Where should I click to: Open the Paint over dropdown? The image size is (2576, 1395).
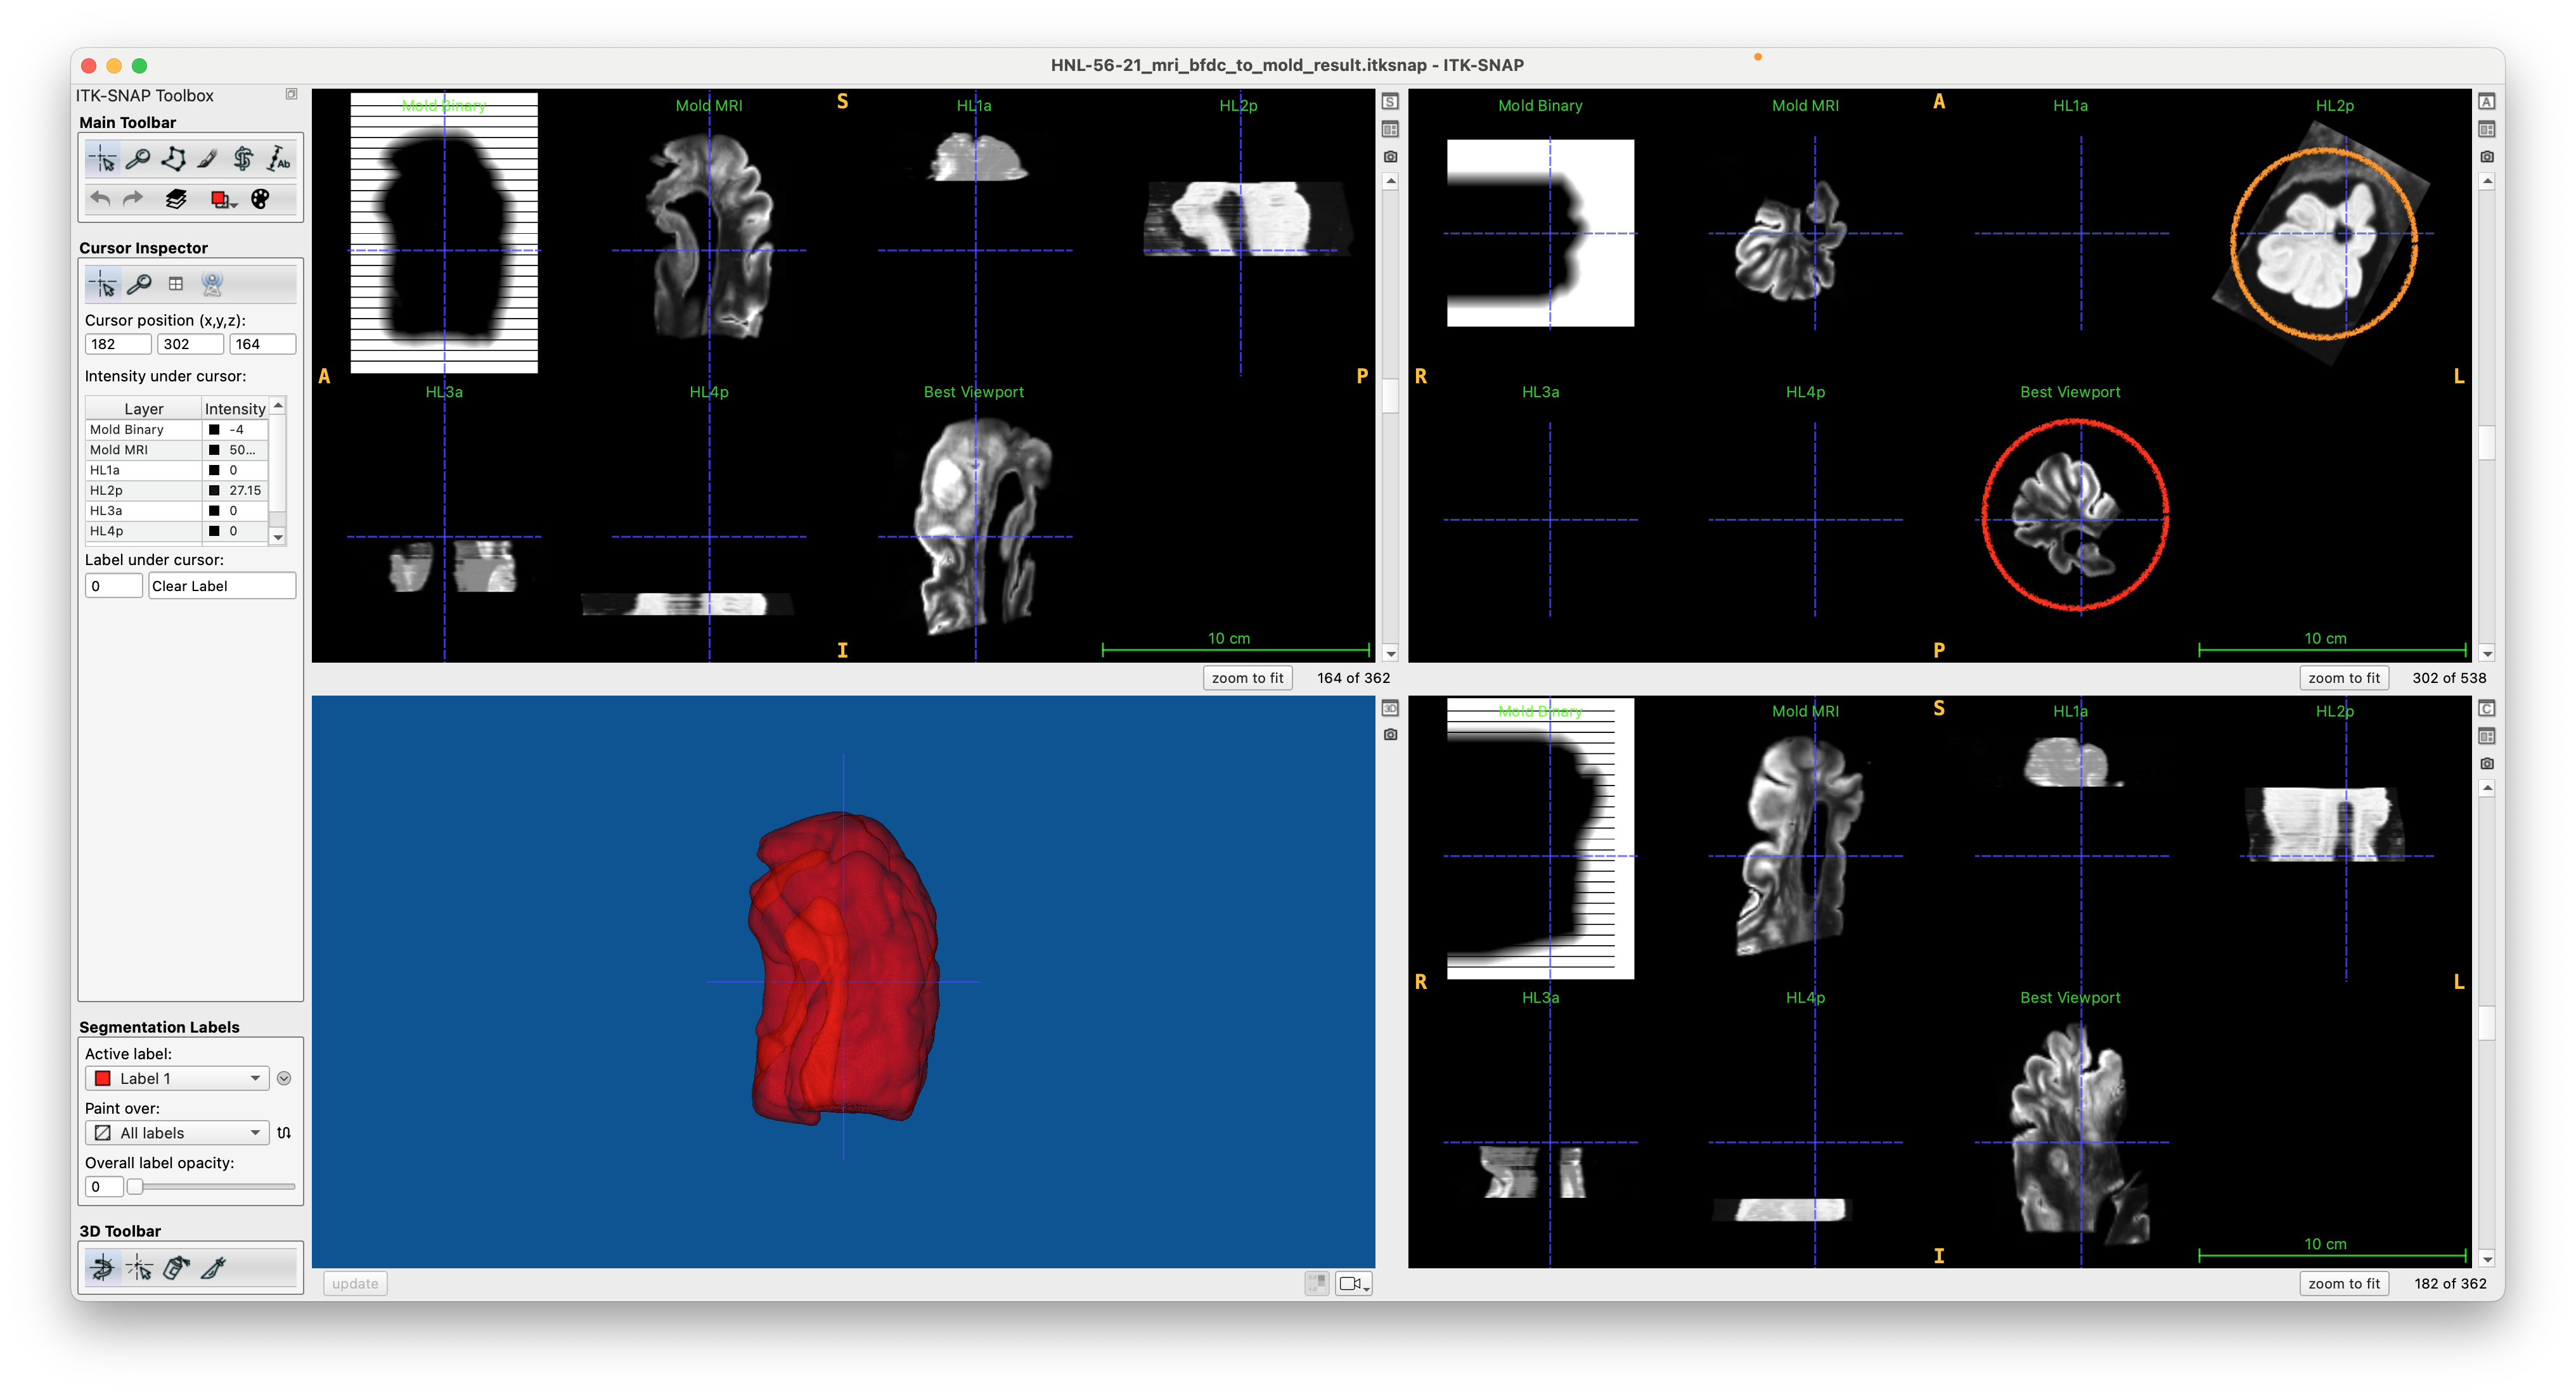177,1132
